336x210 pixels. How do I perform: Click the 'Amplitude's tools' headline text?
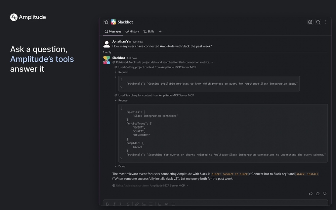(42, 59)
